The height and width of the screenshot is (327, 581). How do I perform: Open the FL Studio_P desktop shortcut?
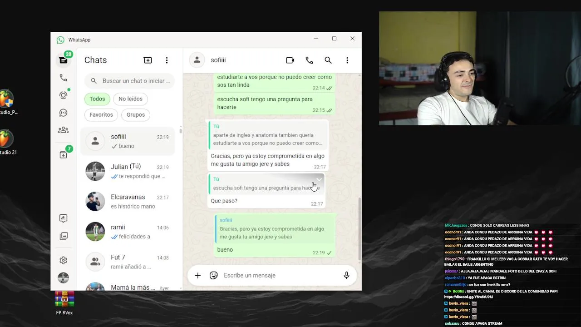7,102
